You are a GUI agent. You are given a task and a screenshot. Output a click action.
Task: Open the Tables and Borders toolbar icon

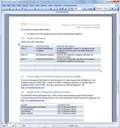(x=54, y=9)
